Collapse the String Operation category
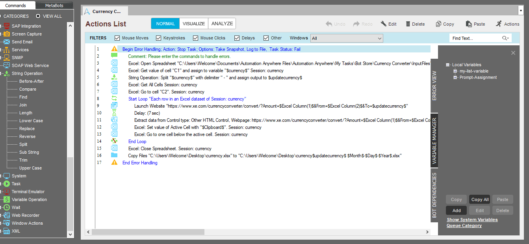Screen dimensions: 529x244 click(x=2, y=73)
